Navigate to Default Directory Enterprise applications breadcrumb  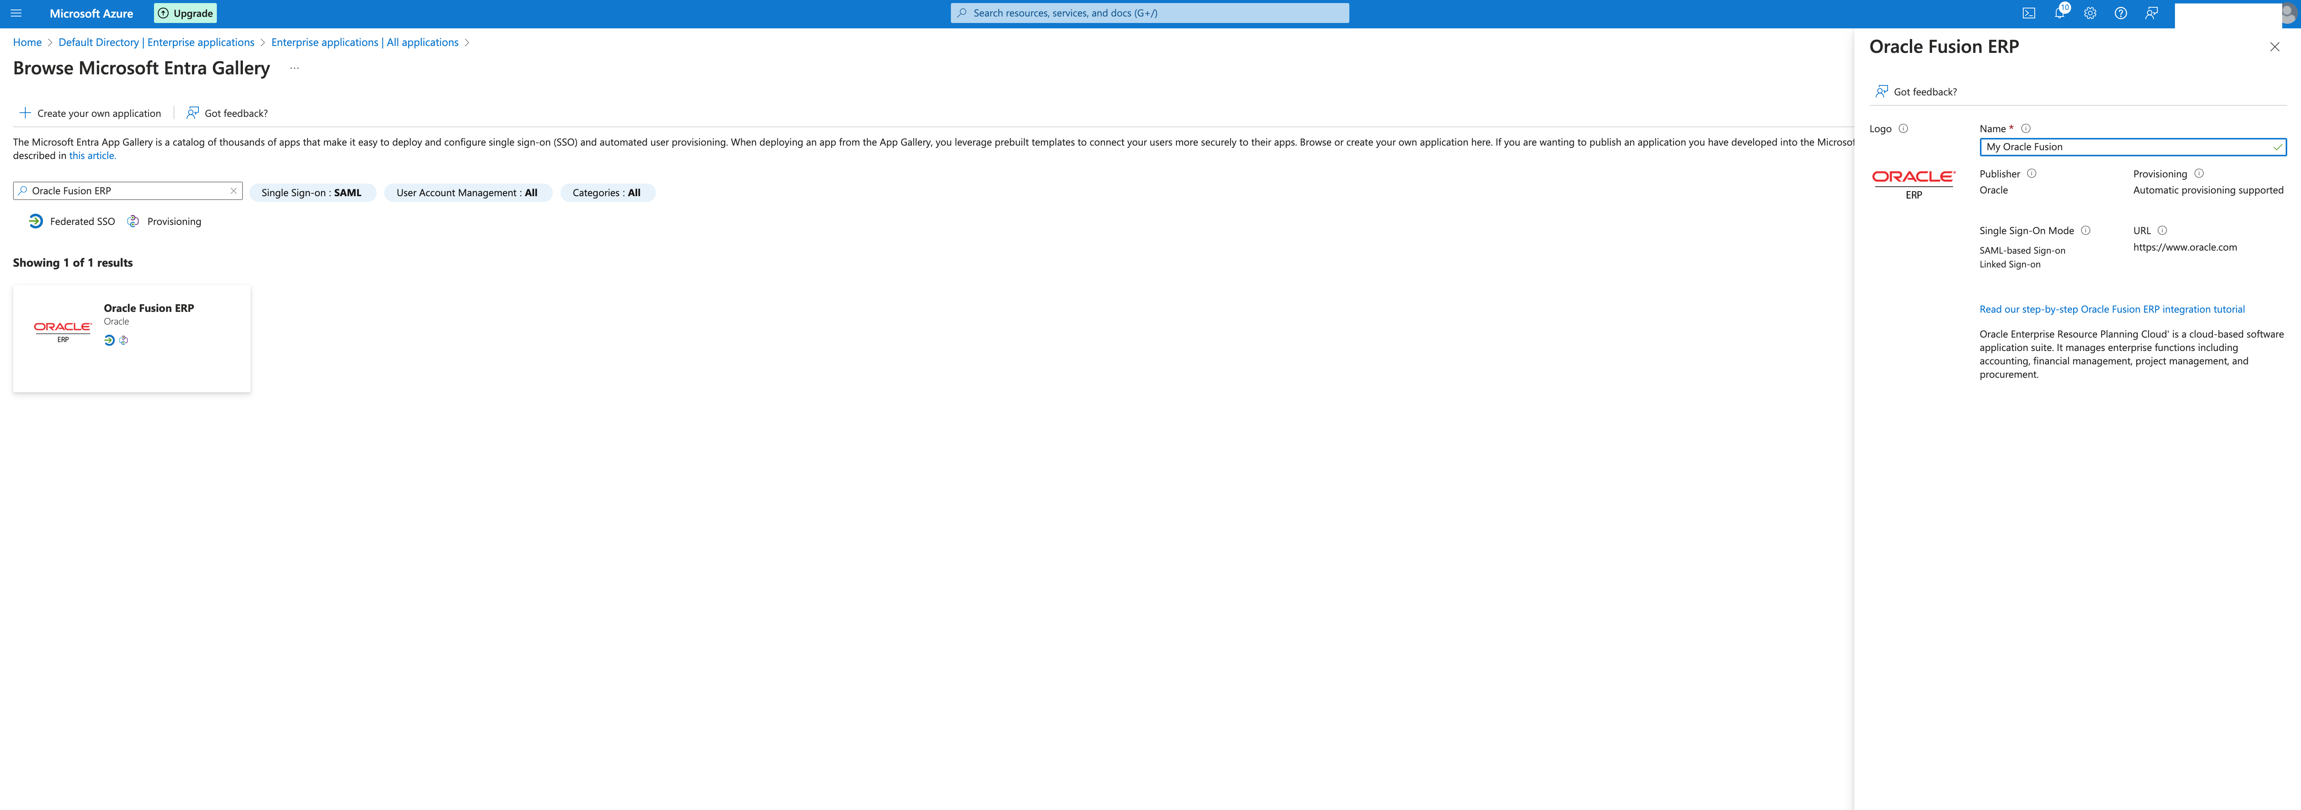tap(156, 42)
